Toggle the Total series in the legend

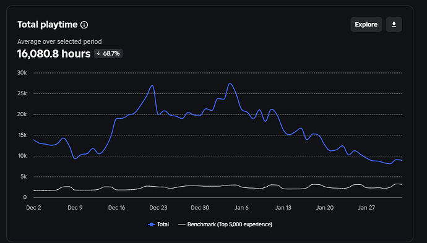pos(158,224)
